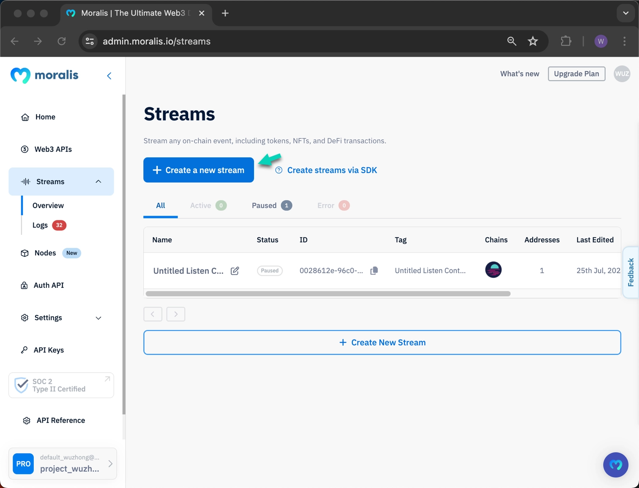Select Overview under Streams
The width and height of the screenshot is (639, 488).
pyautogui.click(x=48, y=206)
